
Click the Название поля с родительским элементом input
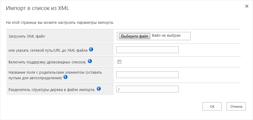click(148, 75)
